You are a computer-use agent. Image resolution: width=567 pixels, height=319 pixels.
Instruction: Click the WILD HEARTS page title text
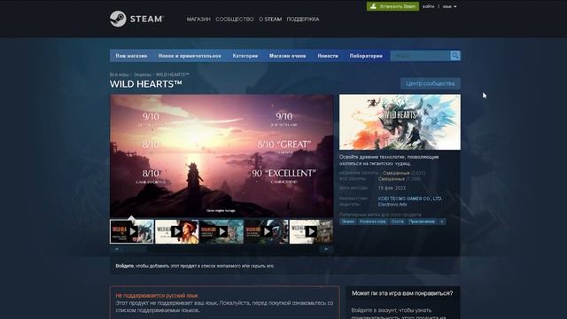tap(146, 84)
